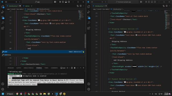172x96 pixels.
Task: Toggle bottom panel in left window title bar
Action: pos(66,2)
